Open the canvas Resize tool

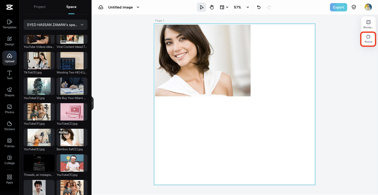pyautogui.click(x=368, y=39)
